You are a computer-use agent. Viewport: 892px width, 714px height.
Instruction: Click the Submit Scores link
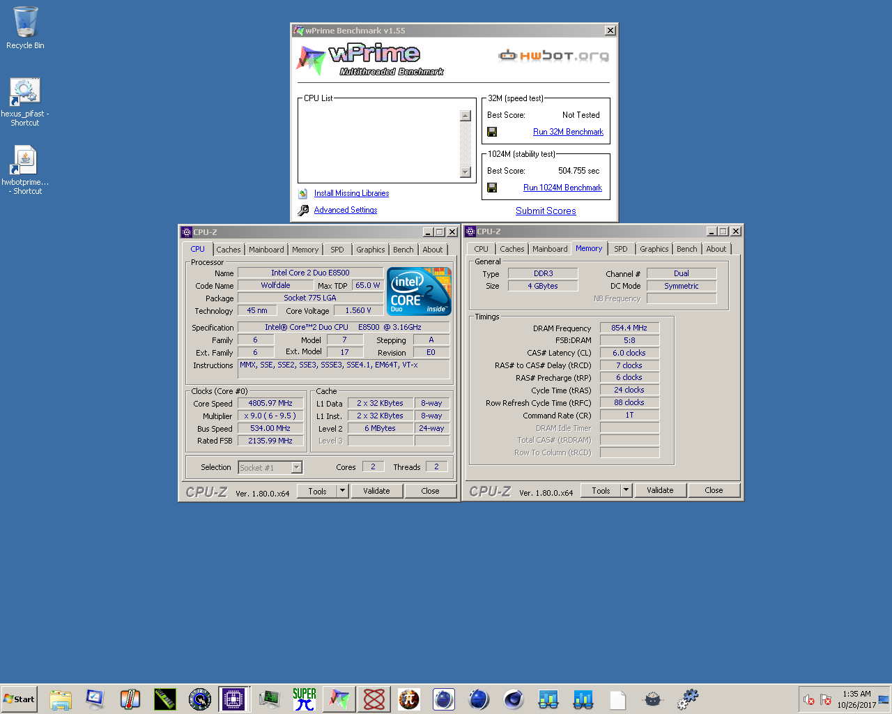(x=546, y=211)
